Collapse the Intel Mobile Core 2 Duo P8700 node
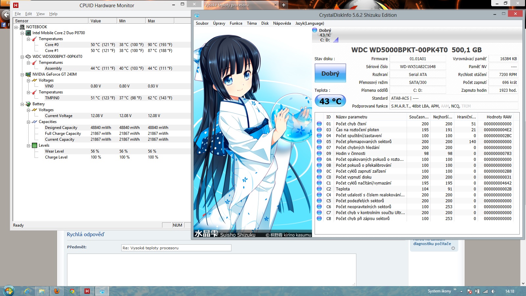The height and width of the screenshot is (296, 526). (22, 33)
